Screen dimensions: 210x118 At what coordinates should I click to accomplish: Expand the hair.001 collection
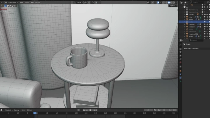tap(185, 15)
